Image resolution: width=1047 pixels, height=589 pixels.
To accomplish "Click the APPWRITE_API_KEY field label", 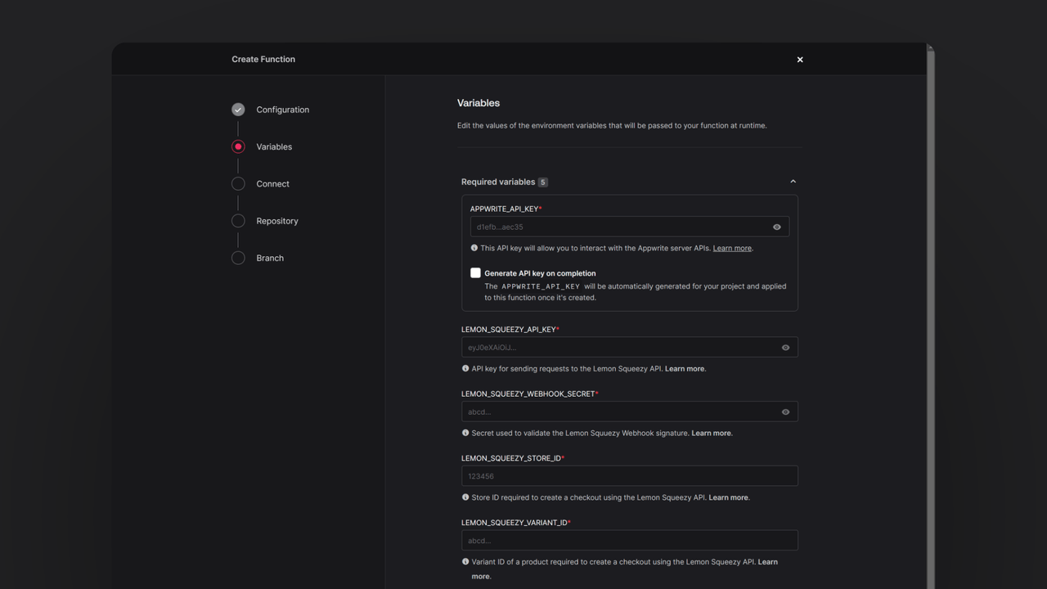I will point(504,209).
